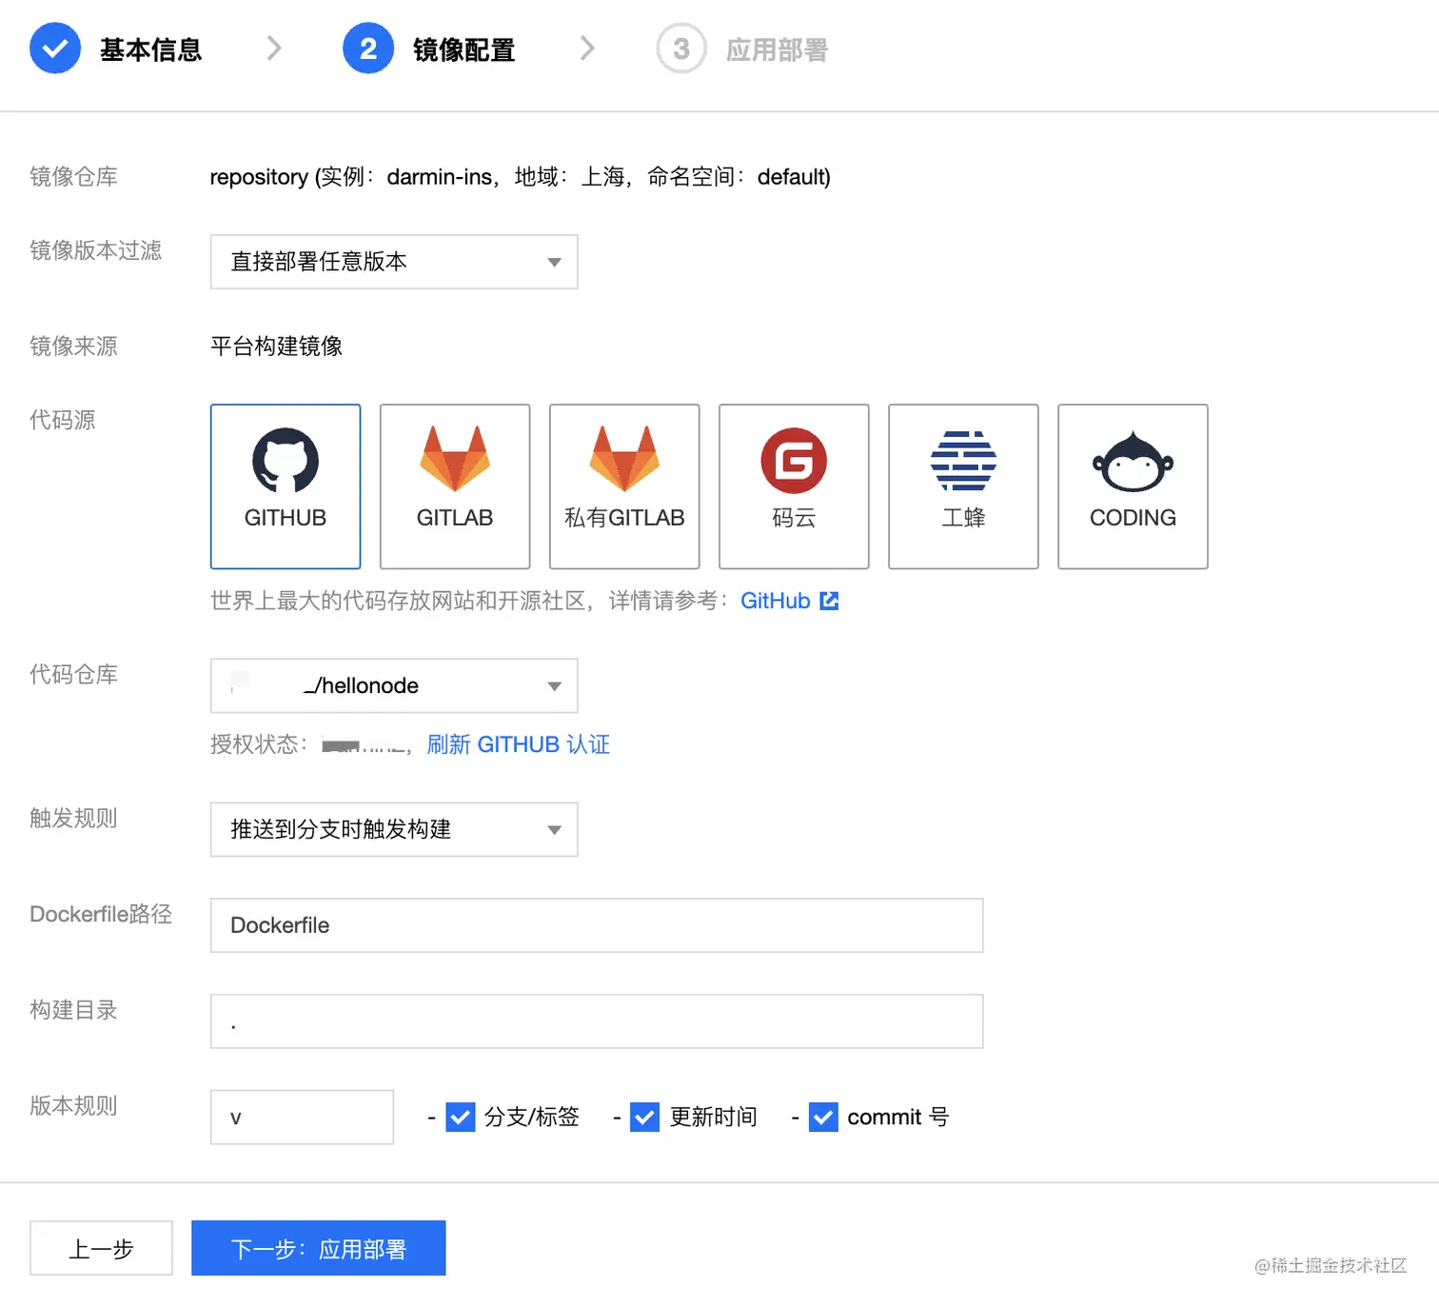Pick the 私有GITLAB code source
The width and height of the screenshot is (1439, 1307).
coord(624,486)
